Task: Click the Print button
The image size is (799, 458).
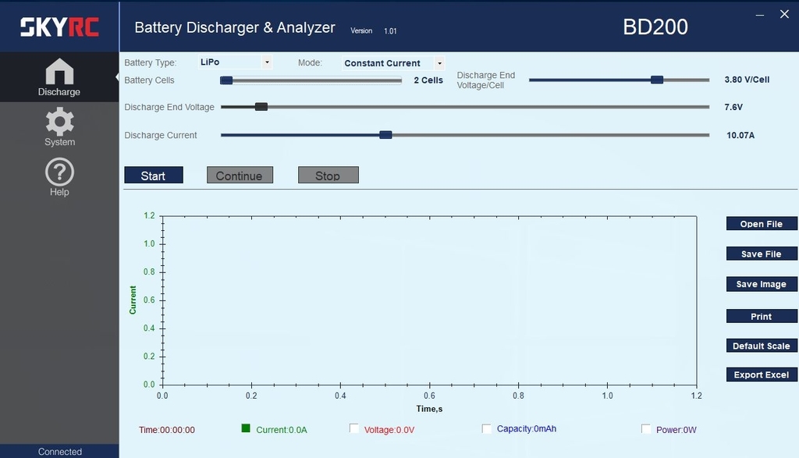Action: [x=762, y=316]
